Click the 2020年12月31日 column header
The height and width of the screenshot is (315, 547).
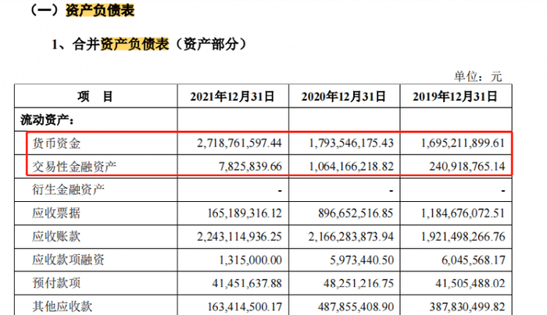(344, 97)
